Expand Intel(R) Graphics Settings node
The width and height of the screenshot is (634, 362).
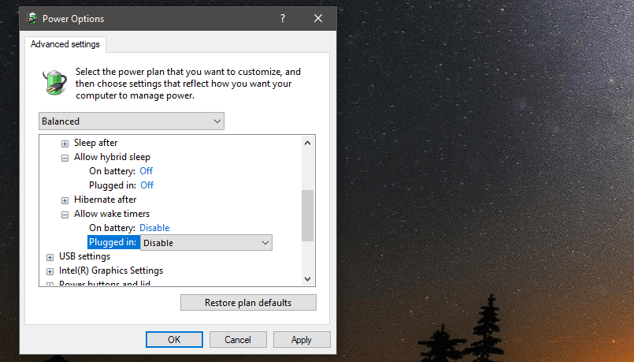(x=50, y=271)
